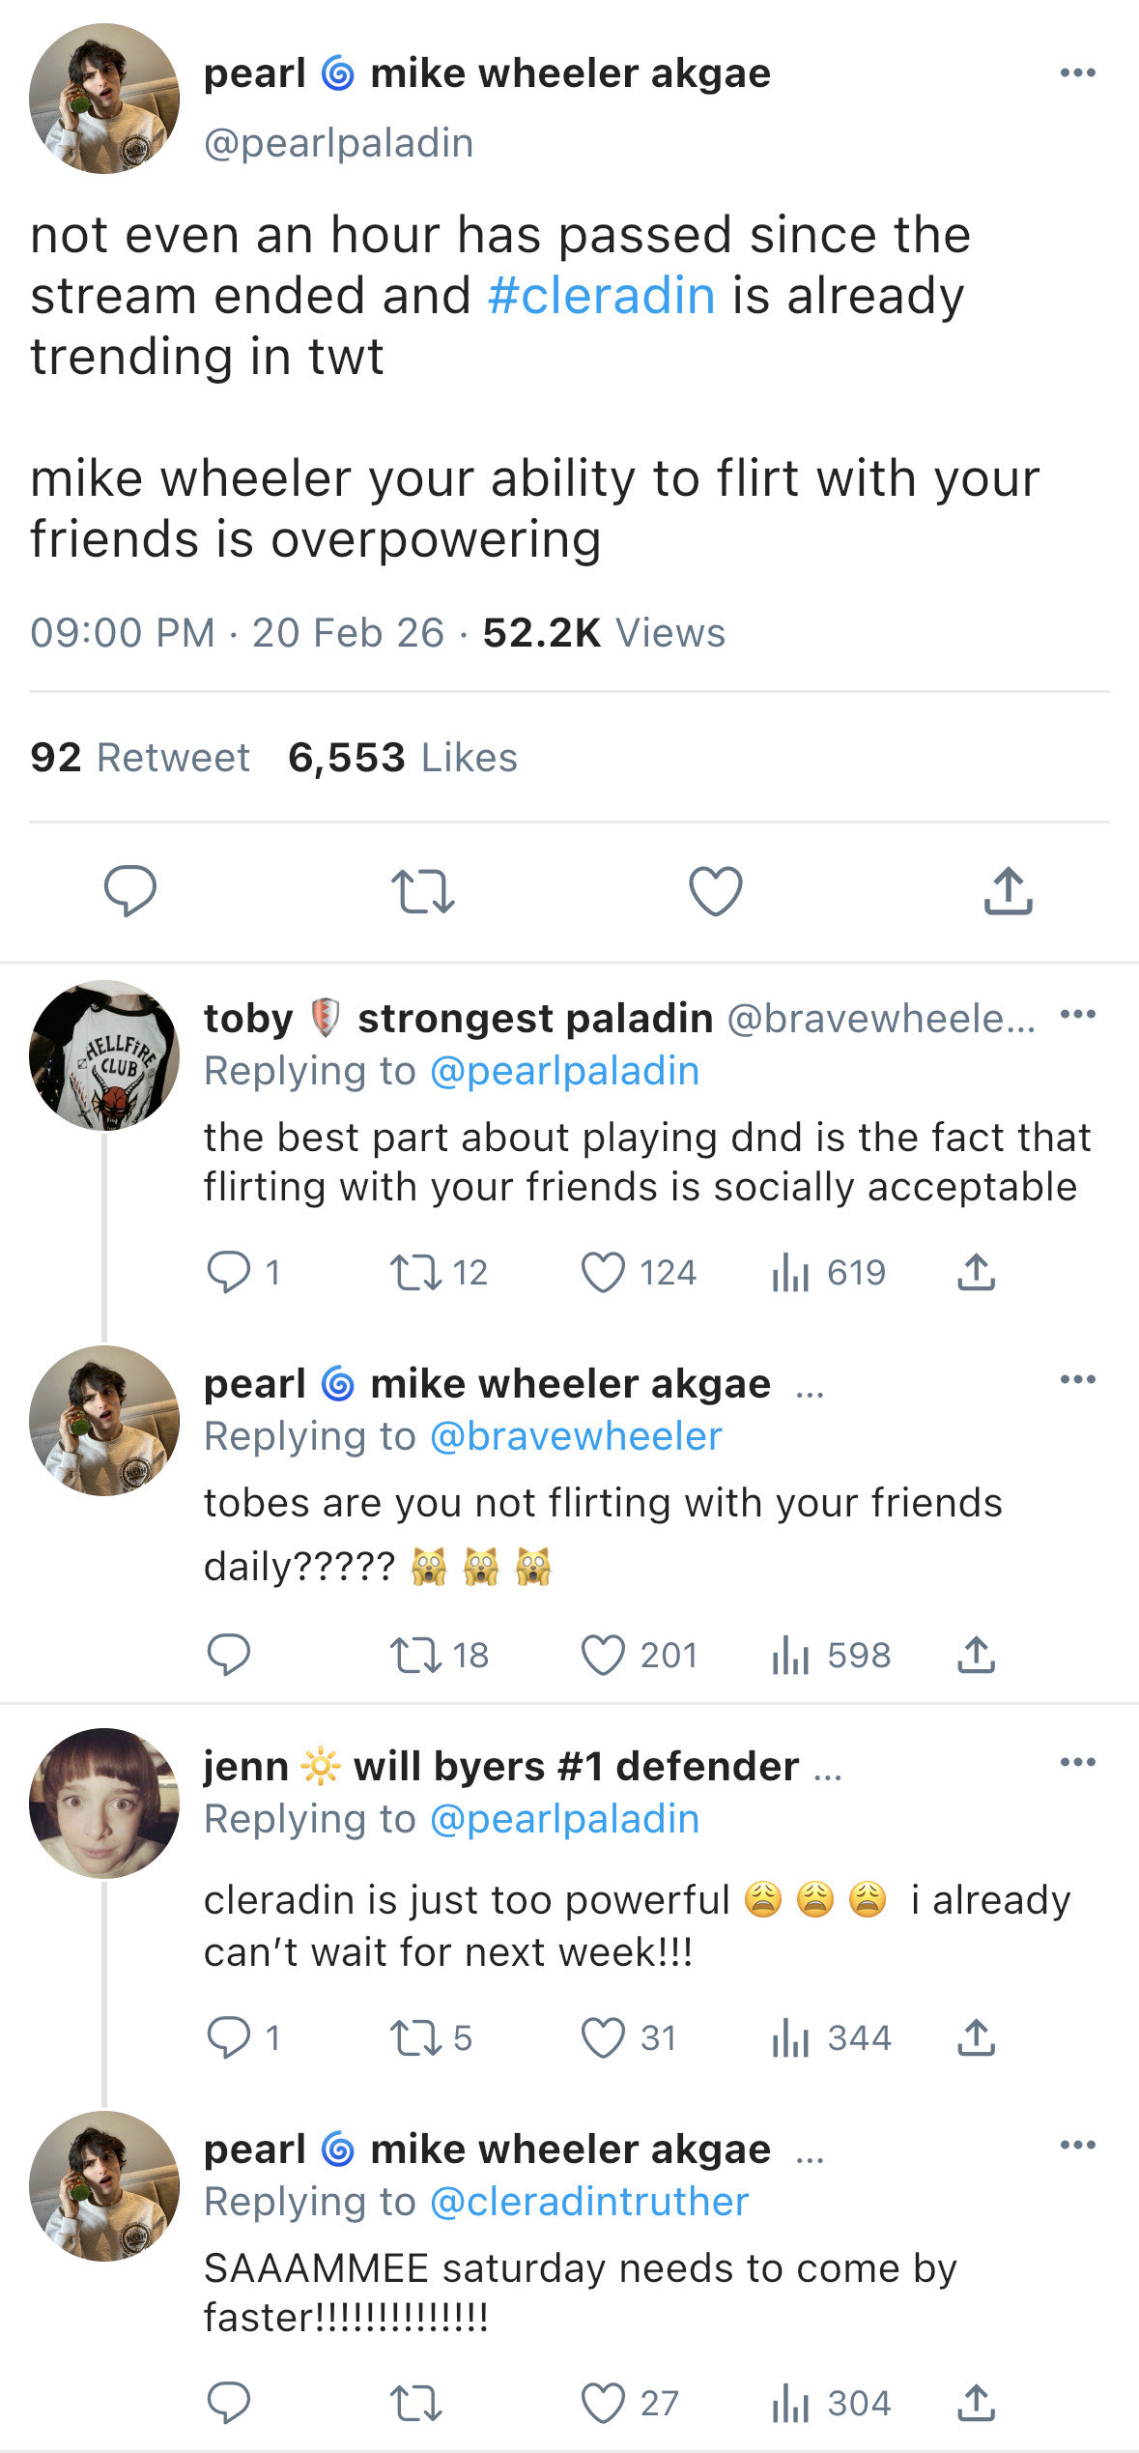Like pearl's reply with 201 likes

[x=604, y=1655]
